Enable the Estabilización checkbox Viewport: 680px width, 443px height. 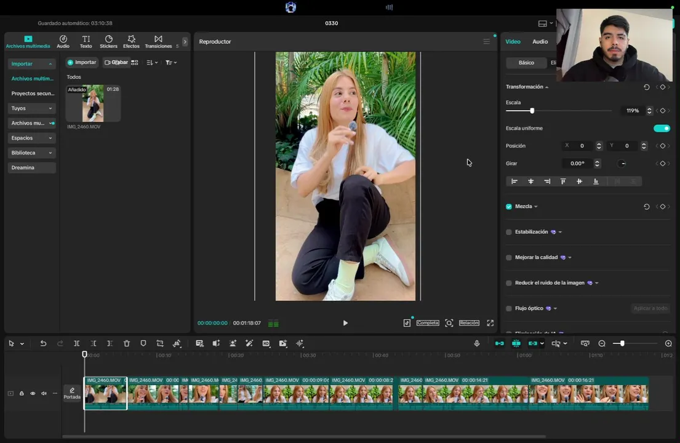click(x=509, y=232)
